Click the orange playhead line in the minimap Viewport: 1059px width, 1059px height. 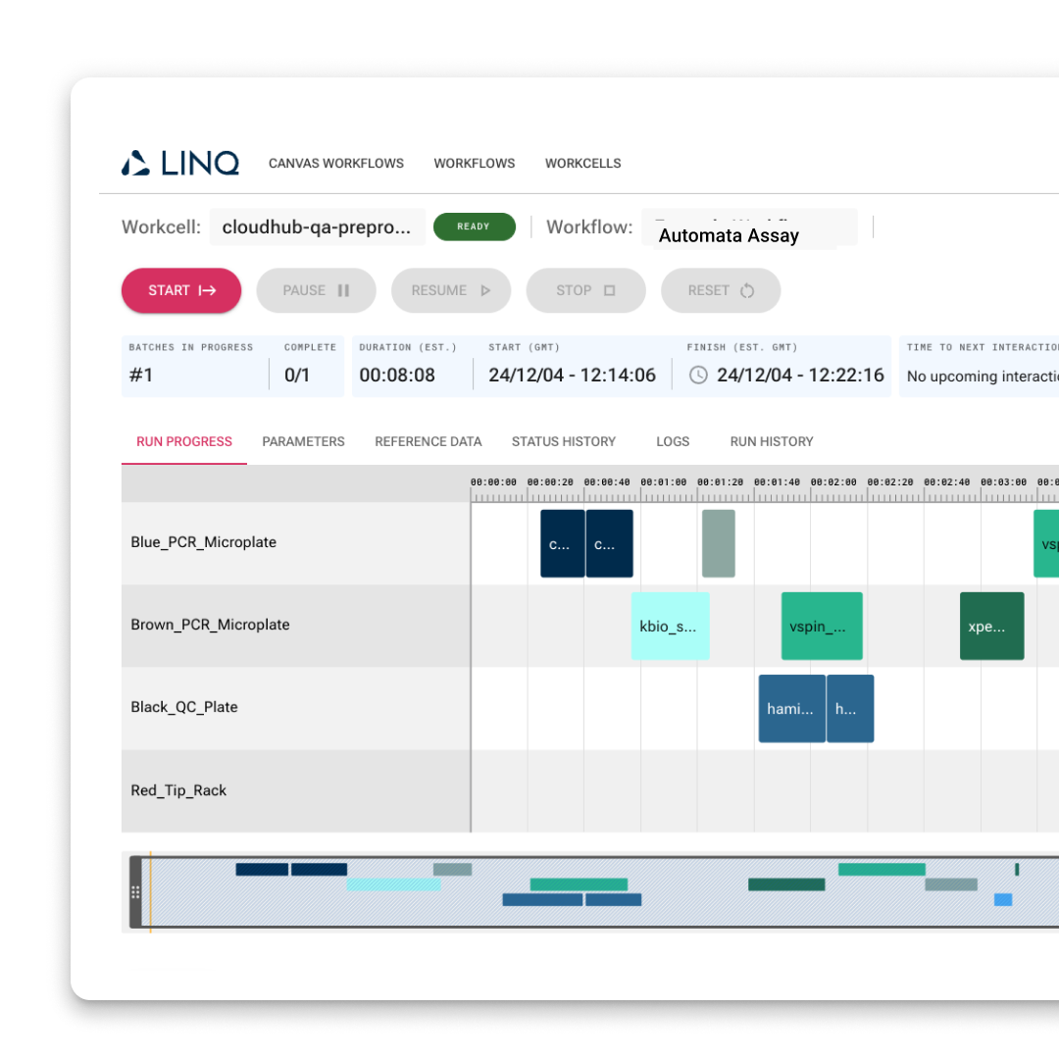(150, 892)
